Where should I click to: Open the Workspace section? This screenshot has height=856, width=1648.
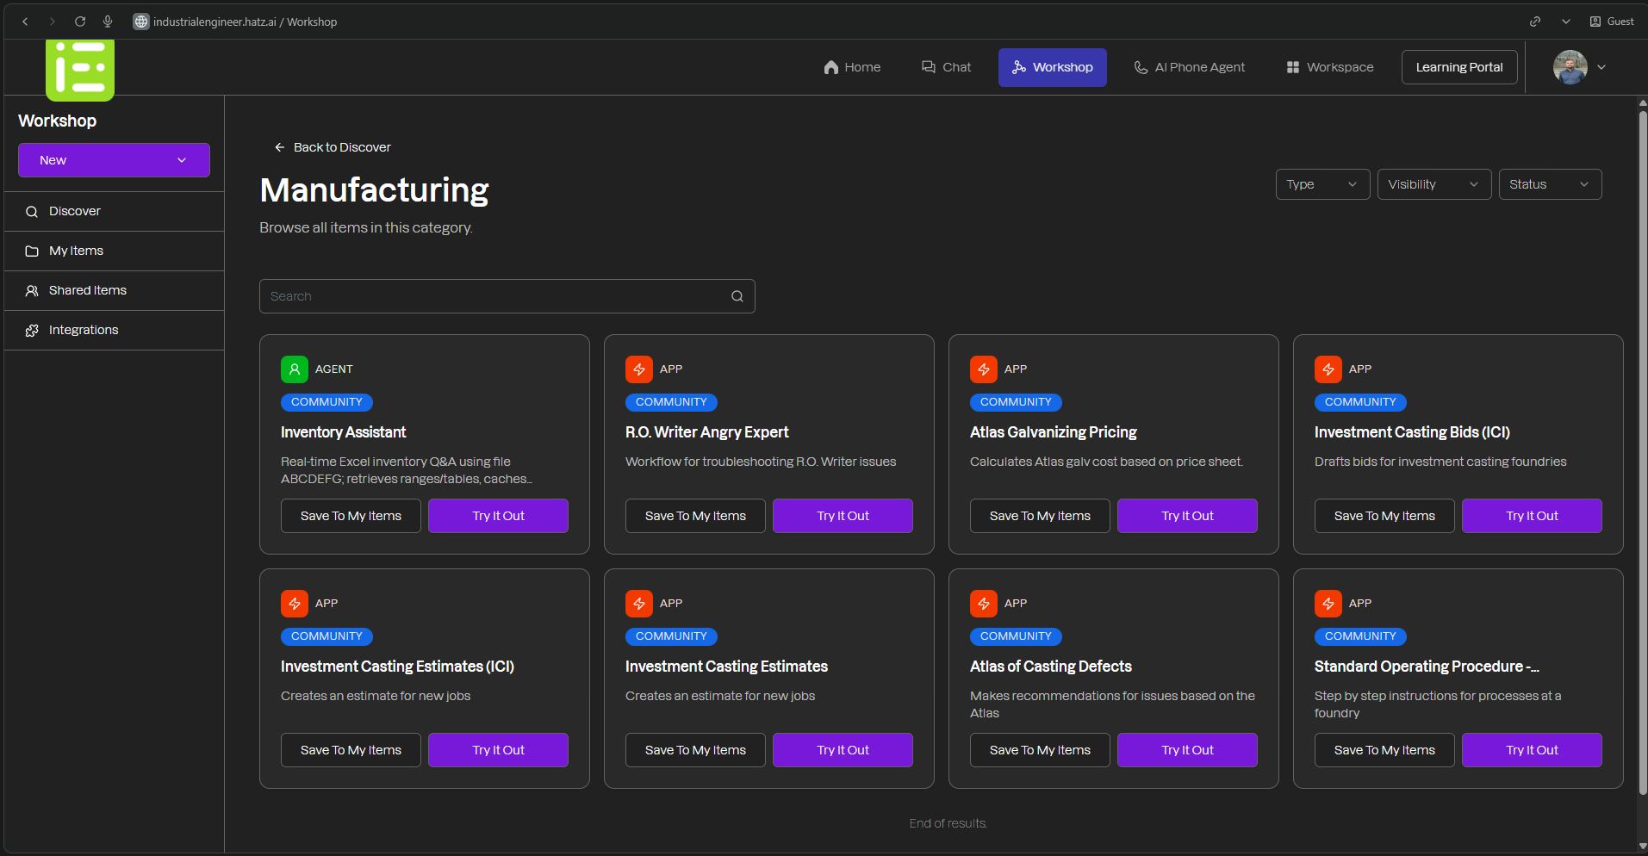1328,67
